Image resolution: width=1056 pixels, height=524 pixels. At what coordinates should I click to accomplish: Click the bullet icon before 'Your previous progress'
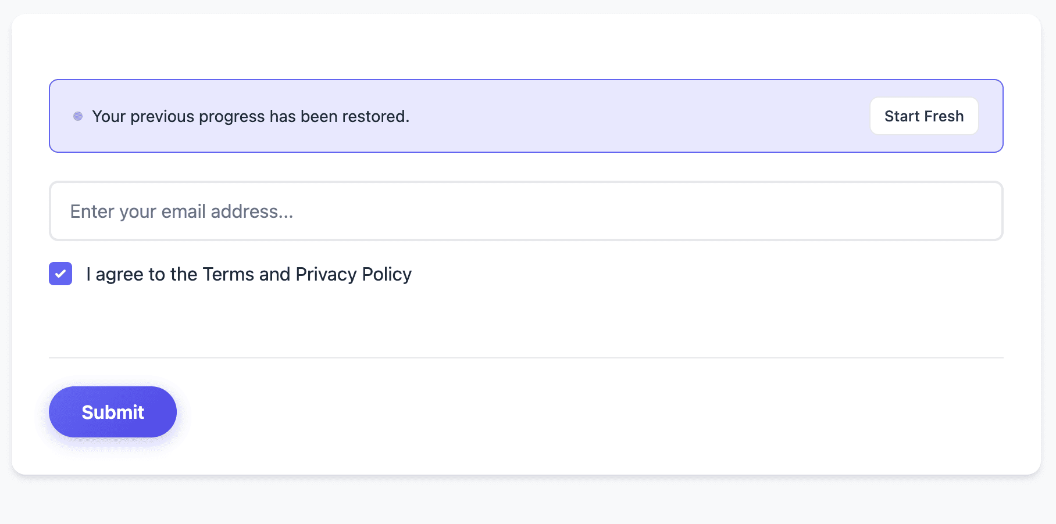(x=78, y=116)
